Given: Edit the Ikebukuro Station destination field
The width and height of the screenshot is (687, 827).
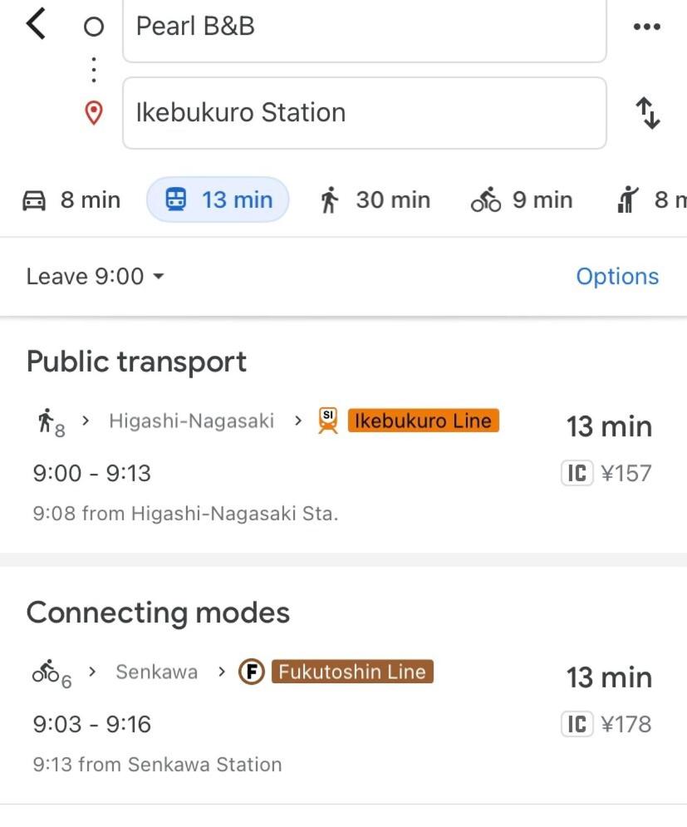Looking at the screenshot, I should point(364,112).
